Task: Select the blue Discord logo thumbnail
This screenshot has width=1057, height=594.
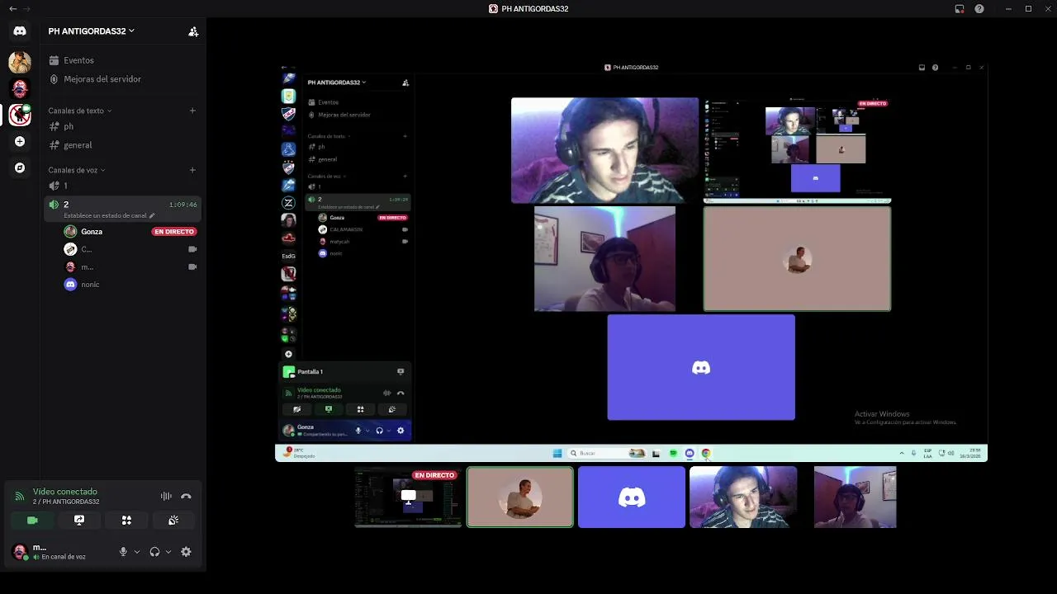Action: click(x=632, y=497)
